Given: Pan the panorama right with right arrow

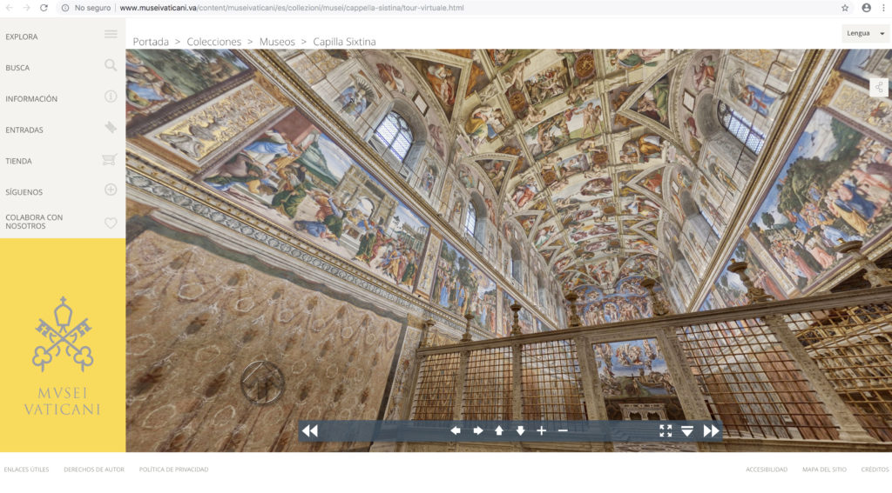Looking at the screenshot, I should [478, 431].
